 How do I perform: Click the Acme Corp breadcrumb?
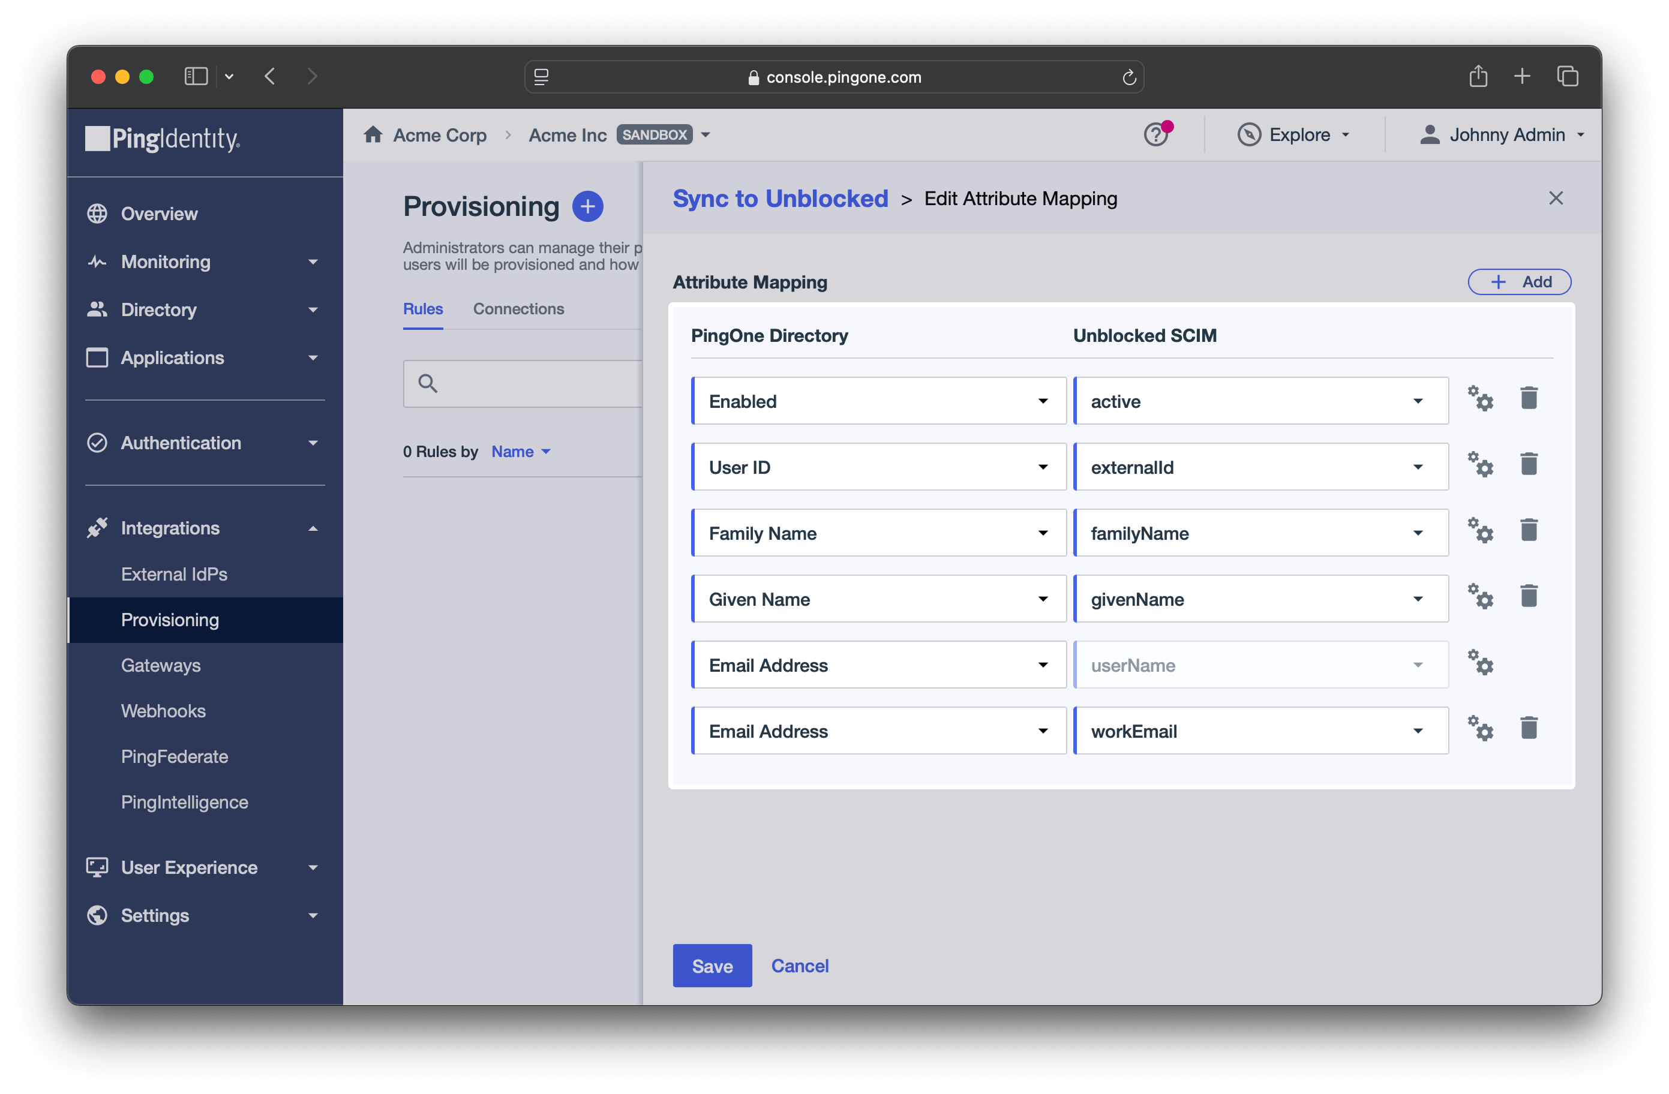click(440, 134)
